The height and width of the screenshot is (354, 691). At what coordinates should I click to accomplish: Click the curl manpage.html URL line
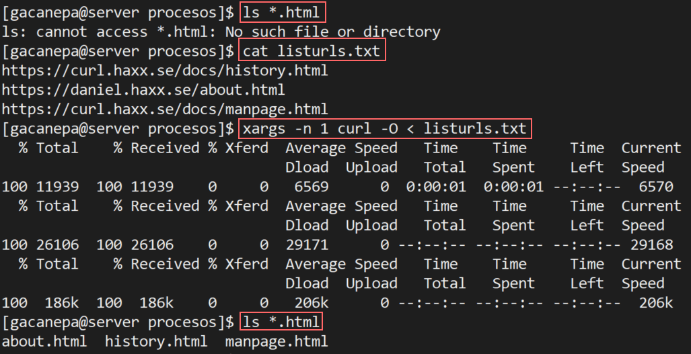(x=164, y=109)
